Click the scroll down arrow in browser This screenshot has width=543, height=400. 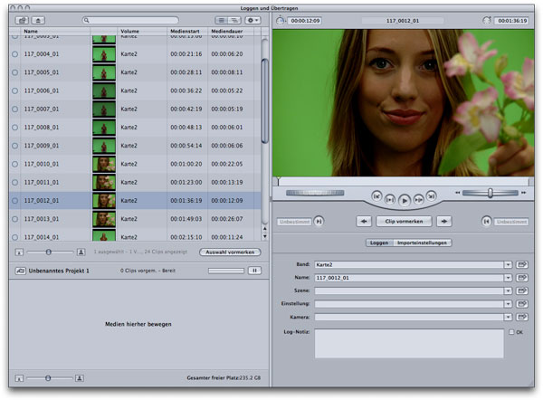click(x=265, y=236)
